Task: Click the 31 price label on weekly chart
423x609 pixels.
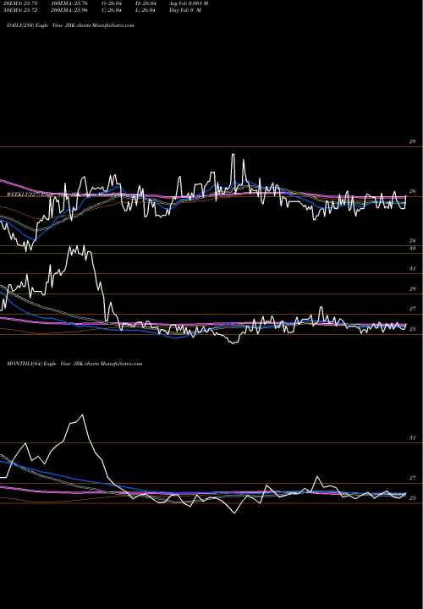Action: [x=413, y=269]
